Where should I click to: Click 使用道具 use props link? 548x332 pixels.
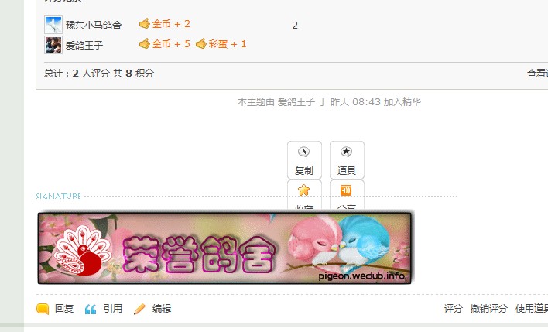[532, 309]
